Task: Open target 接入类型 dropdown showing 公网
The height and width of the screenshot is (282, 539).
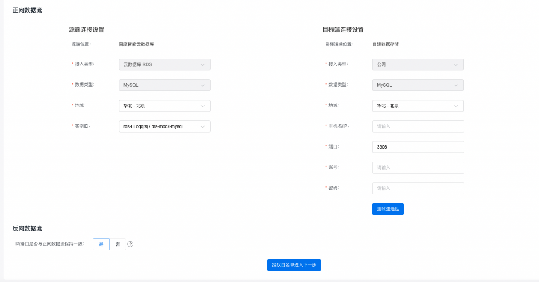Action: coord(417,64)
